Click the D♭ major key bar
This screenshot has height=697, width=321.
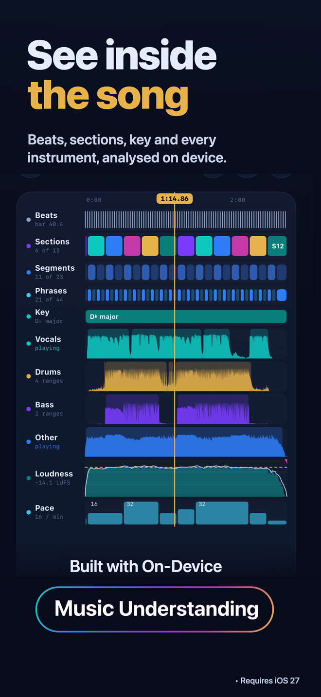click(186, 316)
